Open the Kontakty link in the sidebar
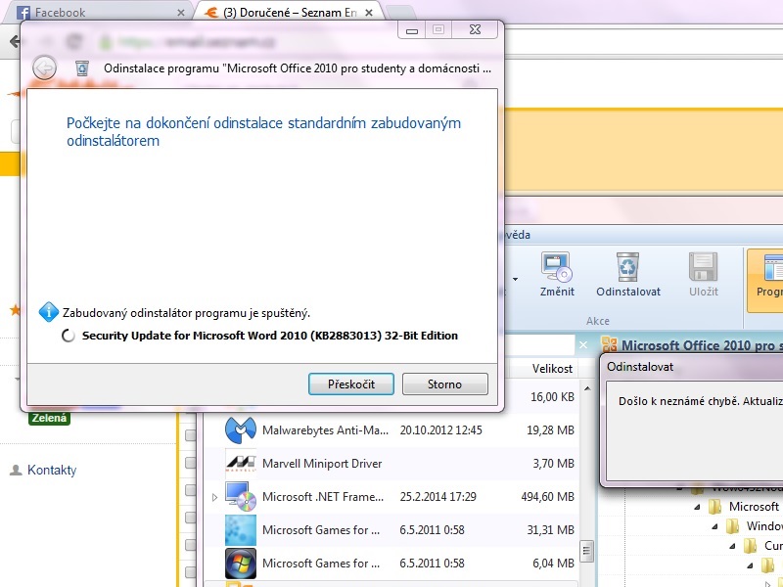This screenshot has height=587, width=783. coord(51,471)
